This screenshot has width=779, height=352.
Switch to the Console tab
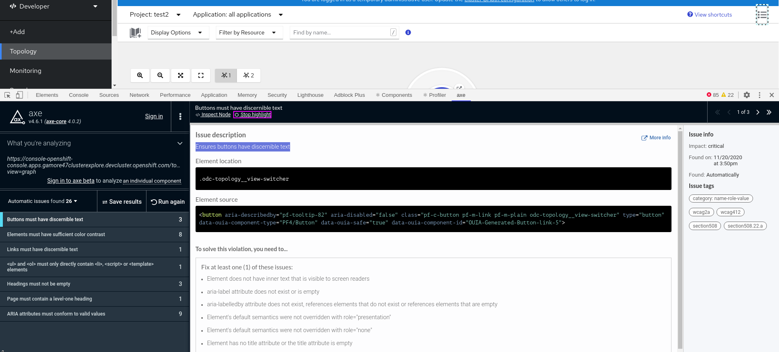click(x=79, y=95)
